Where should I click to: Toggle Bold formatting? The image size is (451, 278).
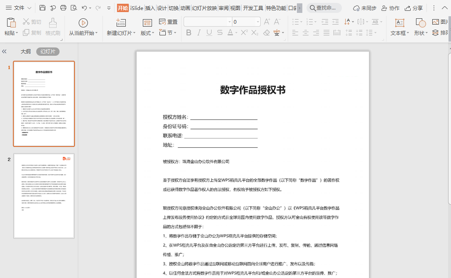click(x=189, y=32)
